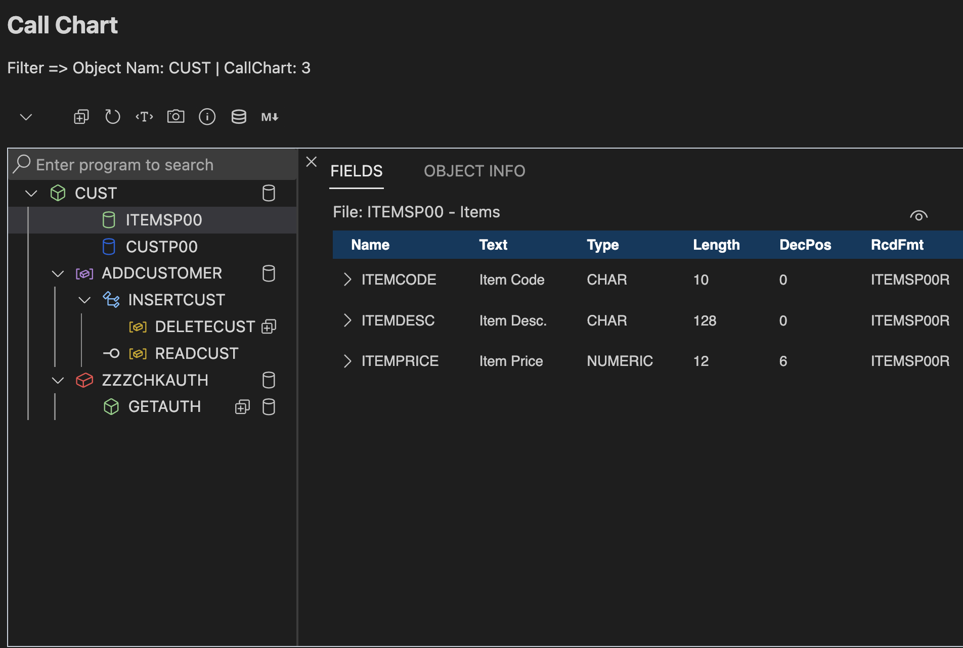Viewport: 963px width, 648px height.
Task: Collapse the CUST tree node
Action: point(31,194)
